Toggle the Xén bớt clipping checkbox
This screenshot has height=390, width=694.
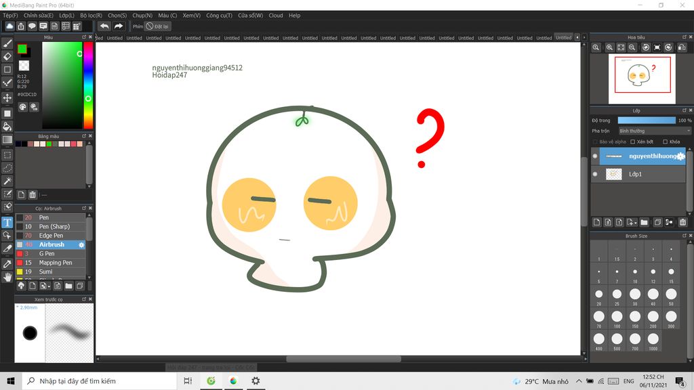coord(633,142)
